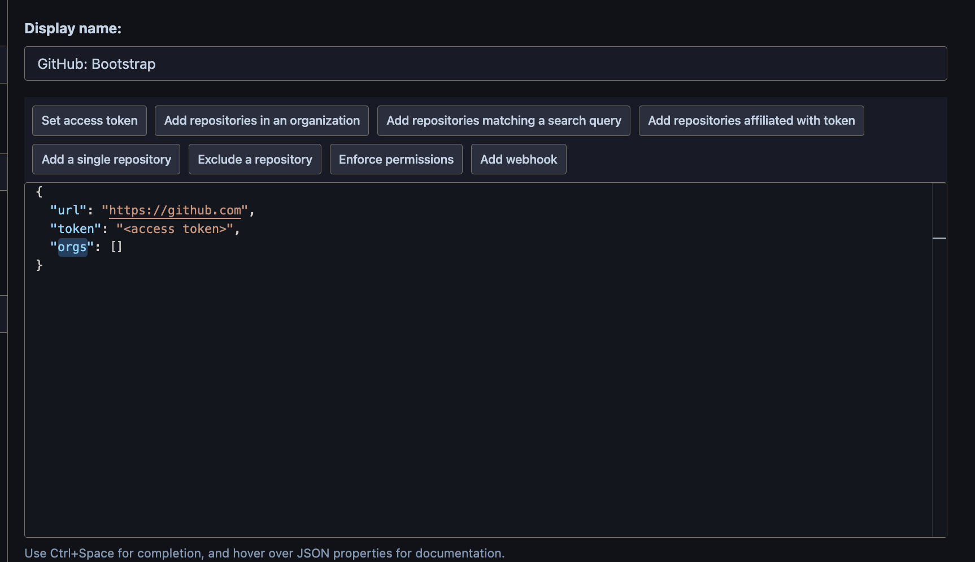Click the Display name label
Viewport: 975px width, 562px height.
[73, 28]
